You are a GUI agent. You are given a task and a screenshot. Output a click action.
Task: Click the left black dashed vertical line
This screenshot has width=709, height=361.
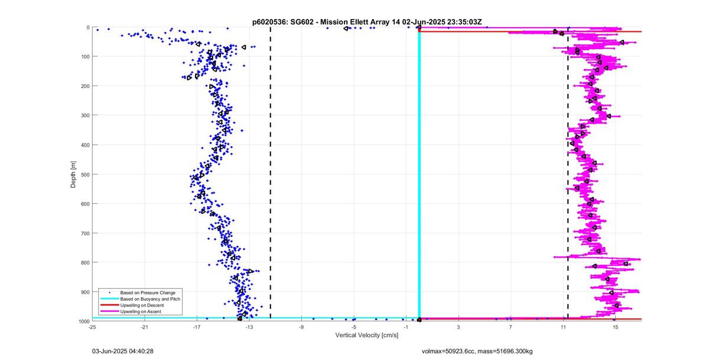(271, 174)
